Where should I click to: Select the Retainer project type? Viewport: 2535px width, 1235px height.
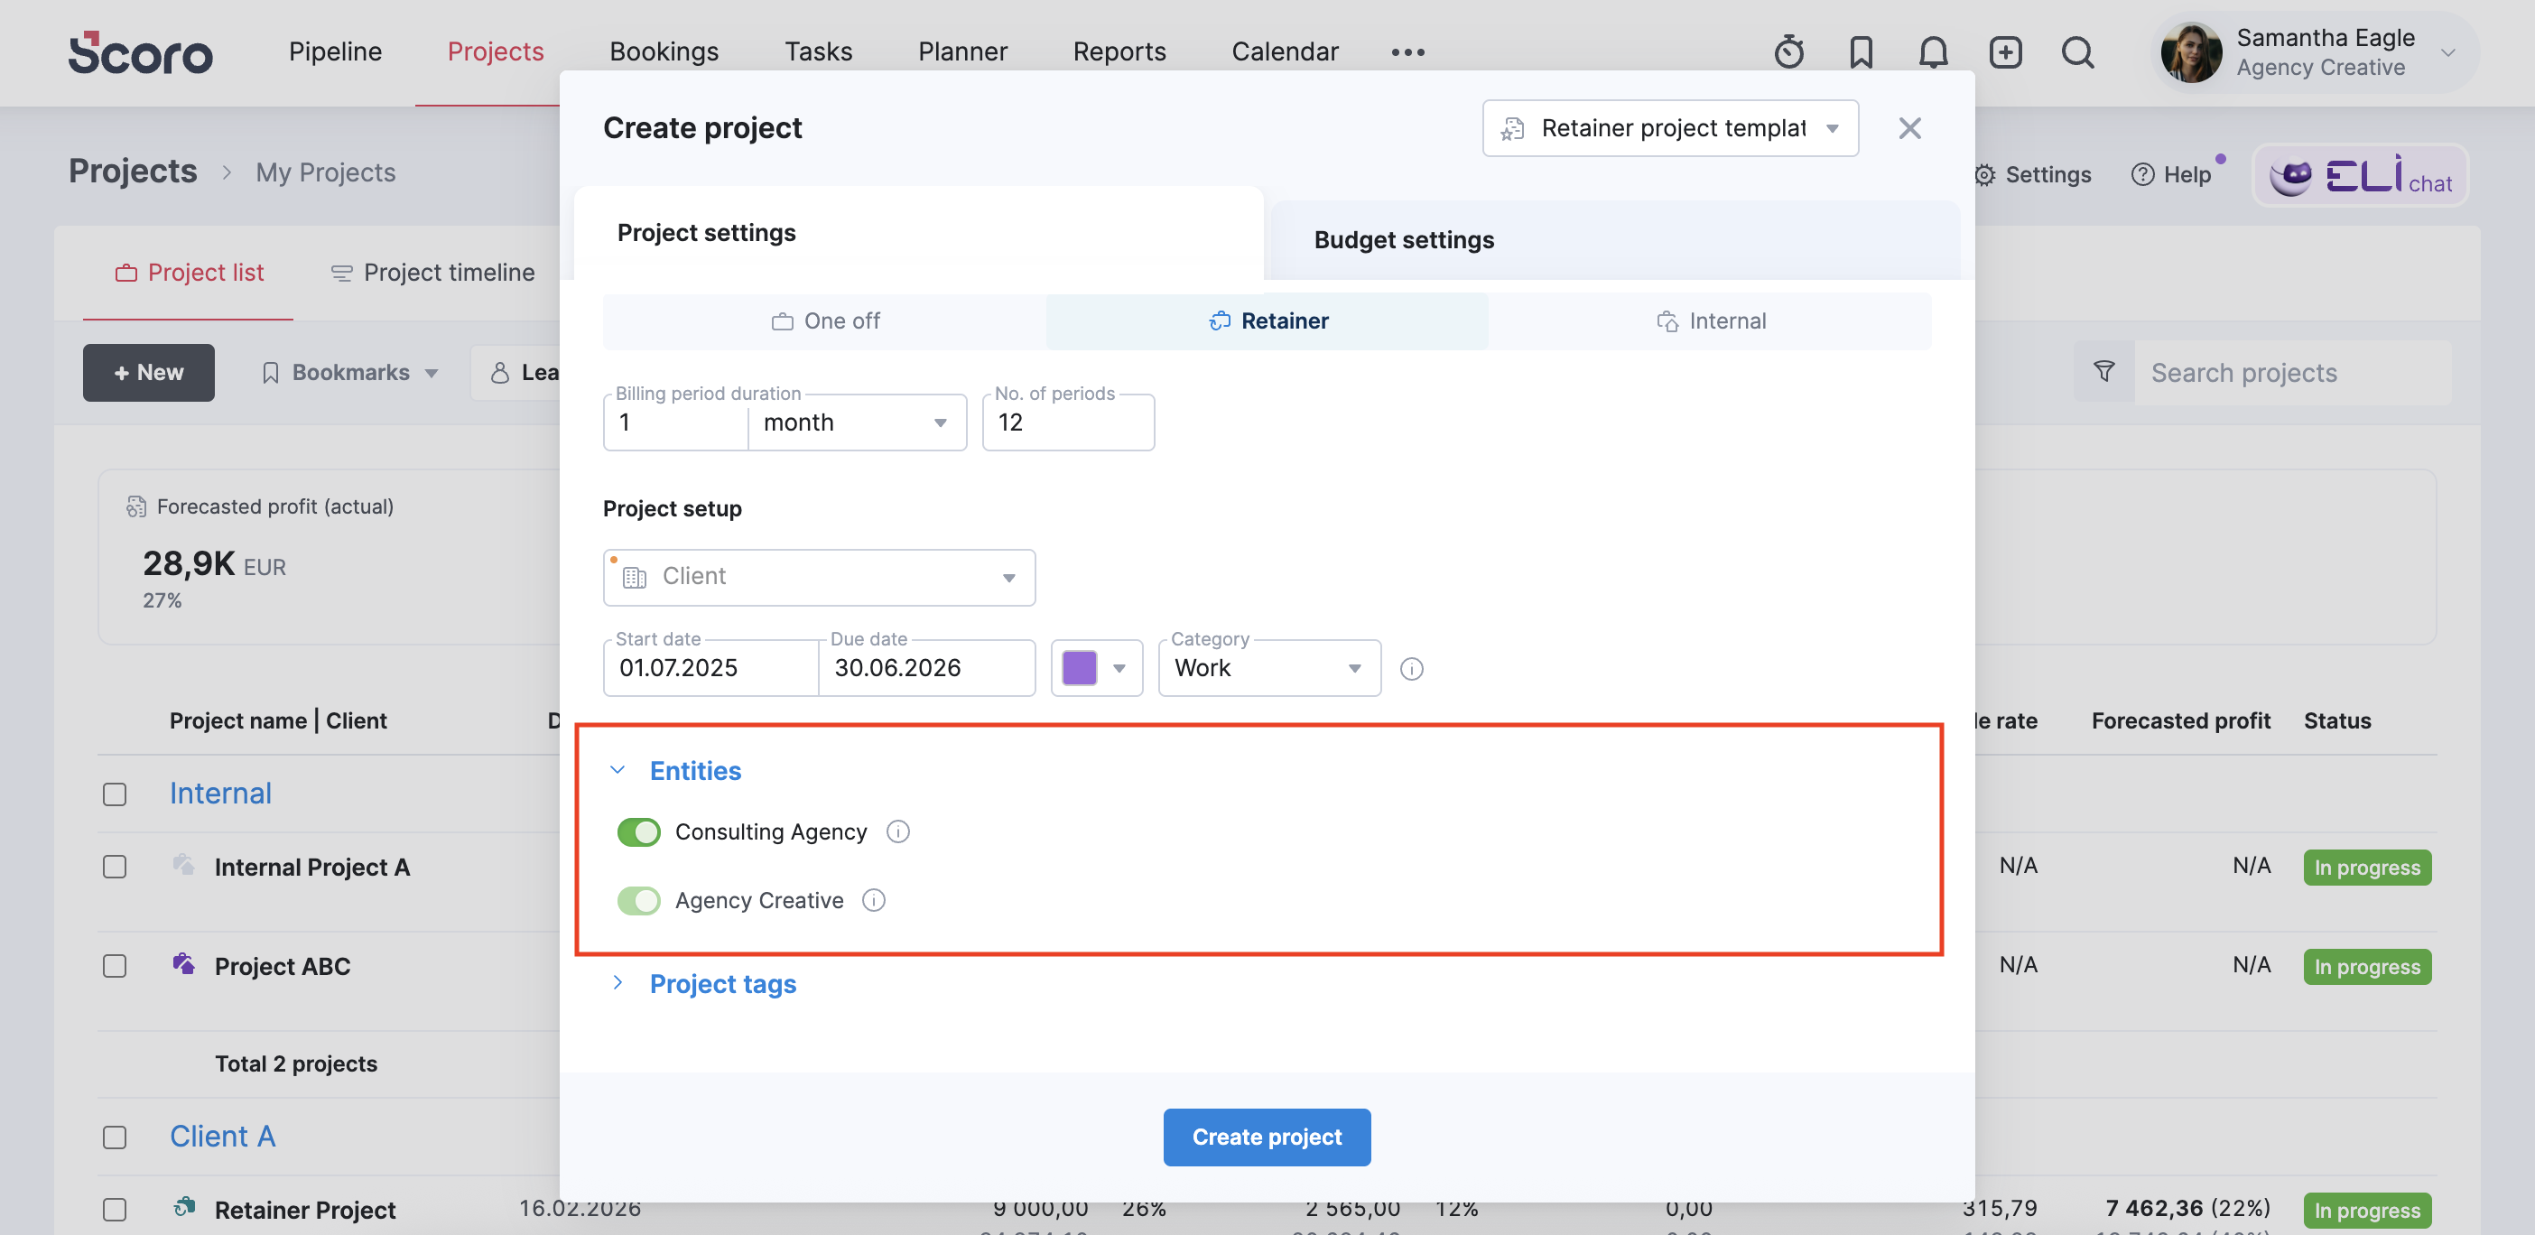click(x=1267, y=320)
